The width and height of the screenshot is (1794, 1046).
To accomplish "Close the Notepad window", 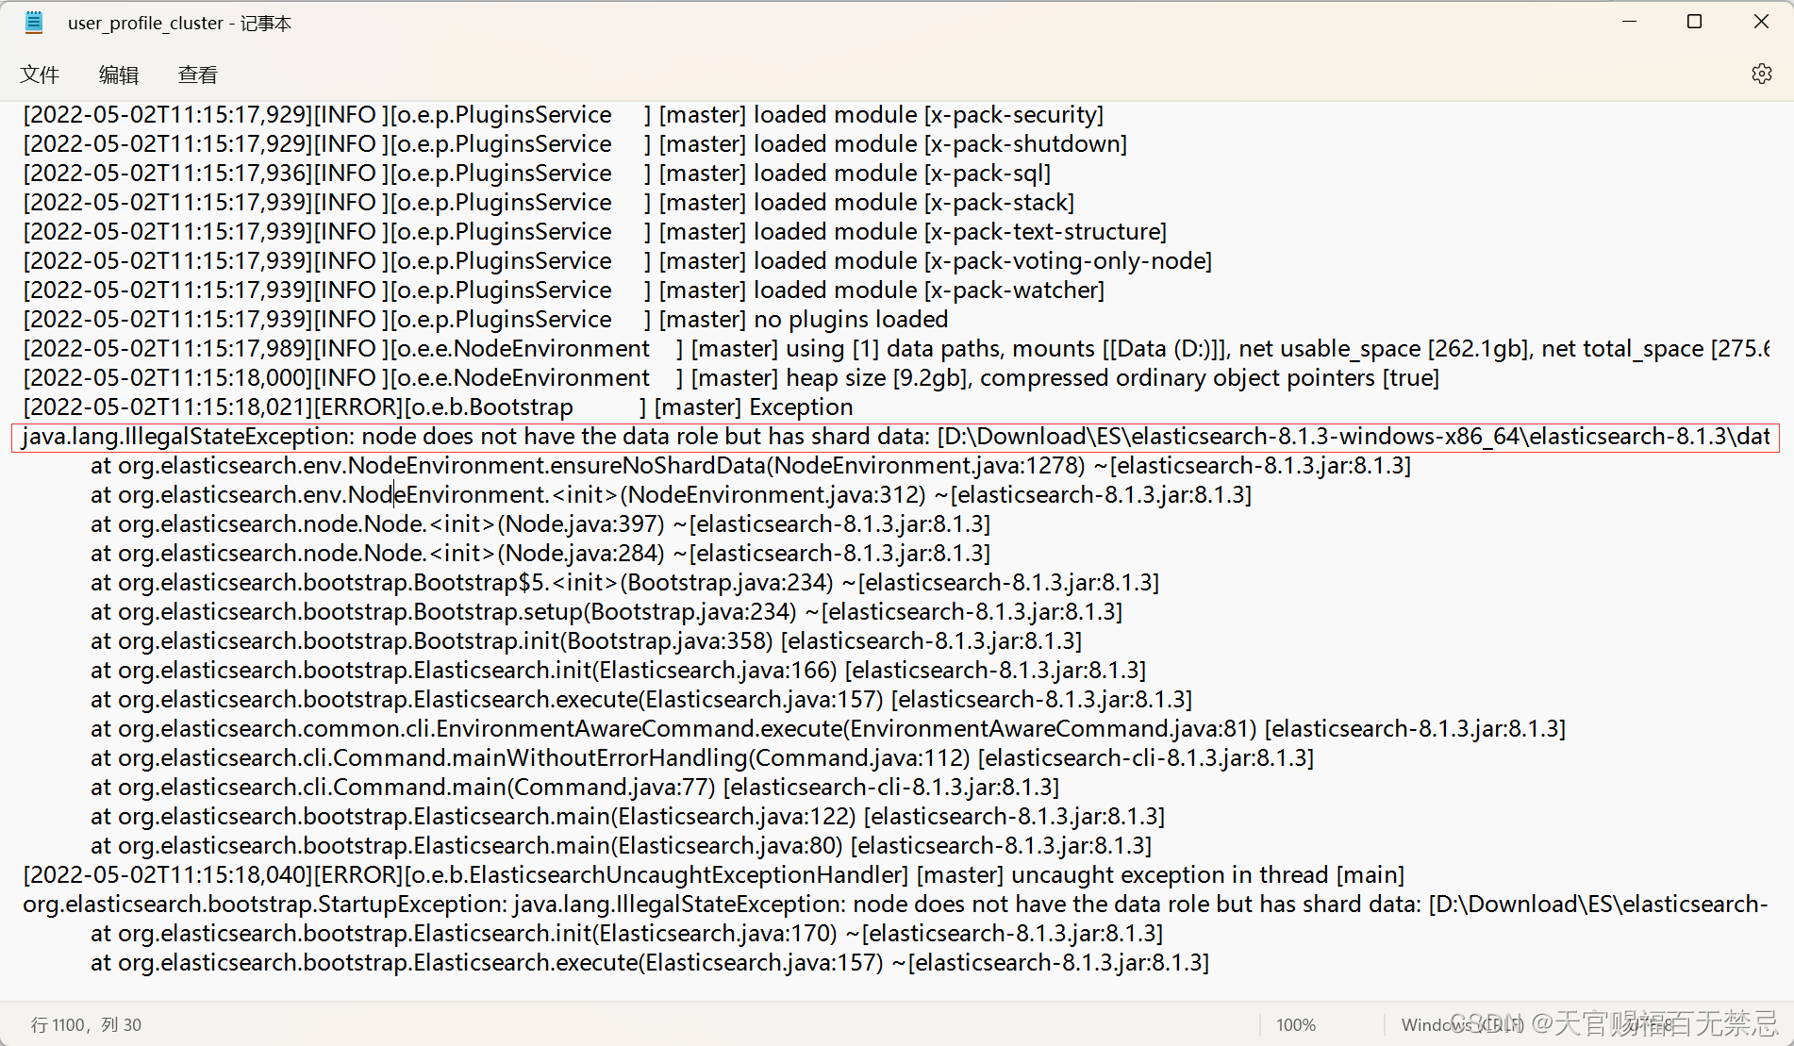I will pyautogui.click(x=1761, y=22).
